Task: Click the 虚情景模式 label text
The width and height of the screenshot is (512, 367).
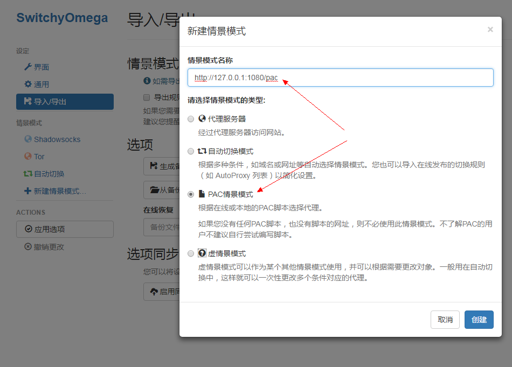Action: pyautogui.click(x=227, y=253)
